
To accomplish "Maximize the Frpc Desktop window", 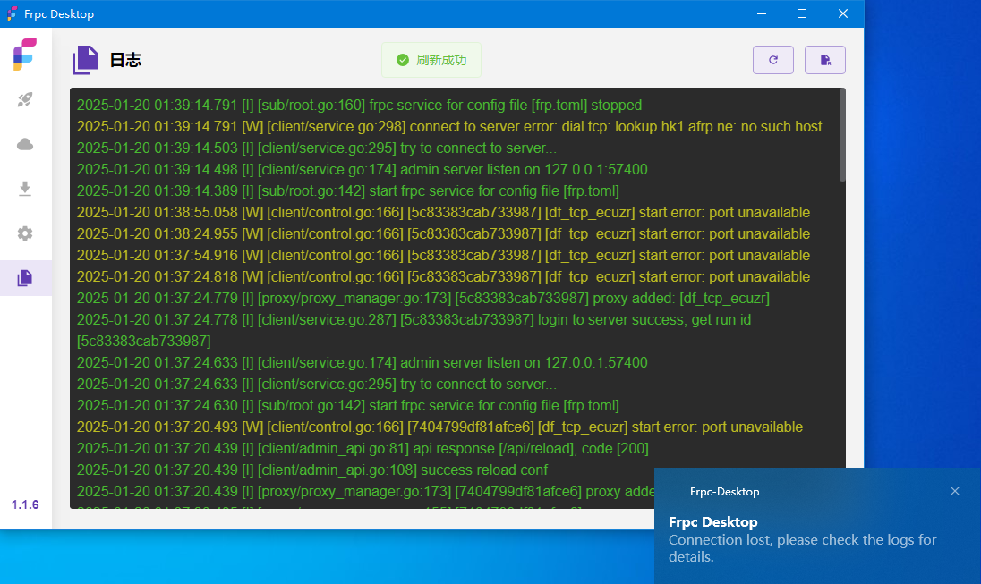I will click(x=802, y=13).
